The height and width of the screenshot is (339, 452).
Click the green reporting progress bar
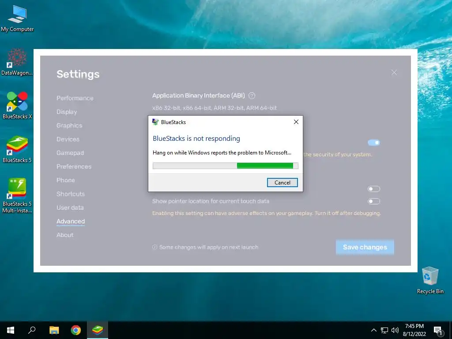click(226, 166)
